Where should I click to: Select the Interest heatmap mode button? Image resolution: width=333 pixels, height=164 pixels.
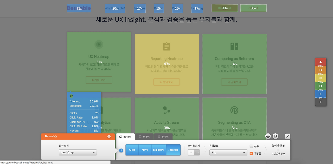(x=173, y=150)
